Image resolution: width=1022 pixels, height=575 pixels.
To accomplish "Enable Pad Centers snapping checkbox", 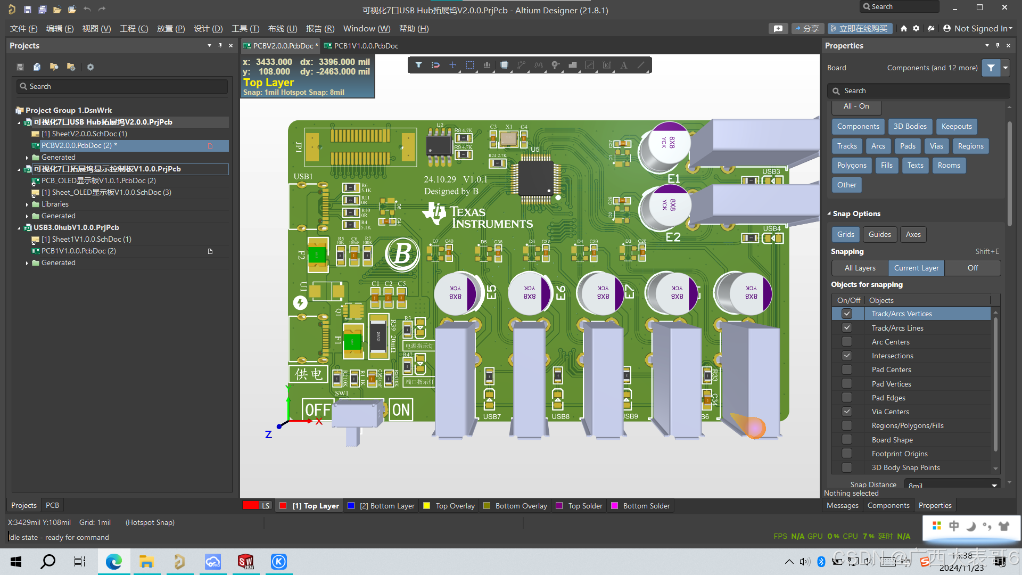I will (x=846, y=369).
